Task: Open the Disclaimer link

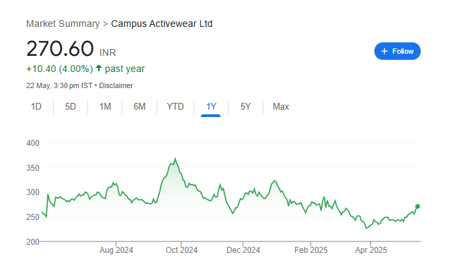Action: click(116, 85)
